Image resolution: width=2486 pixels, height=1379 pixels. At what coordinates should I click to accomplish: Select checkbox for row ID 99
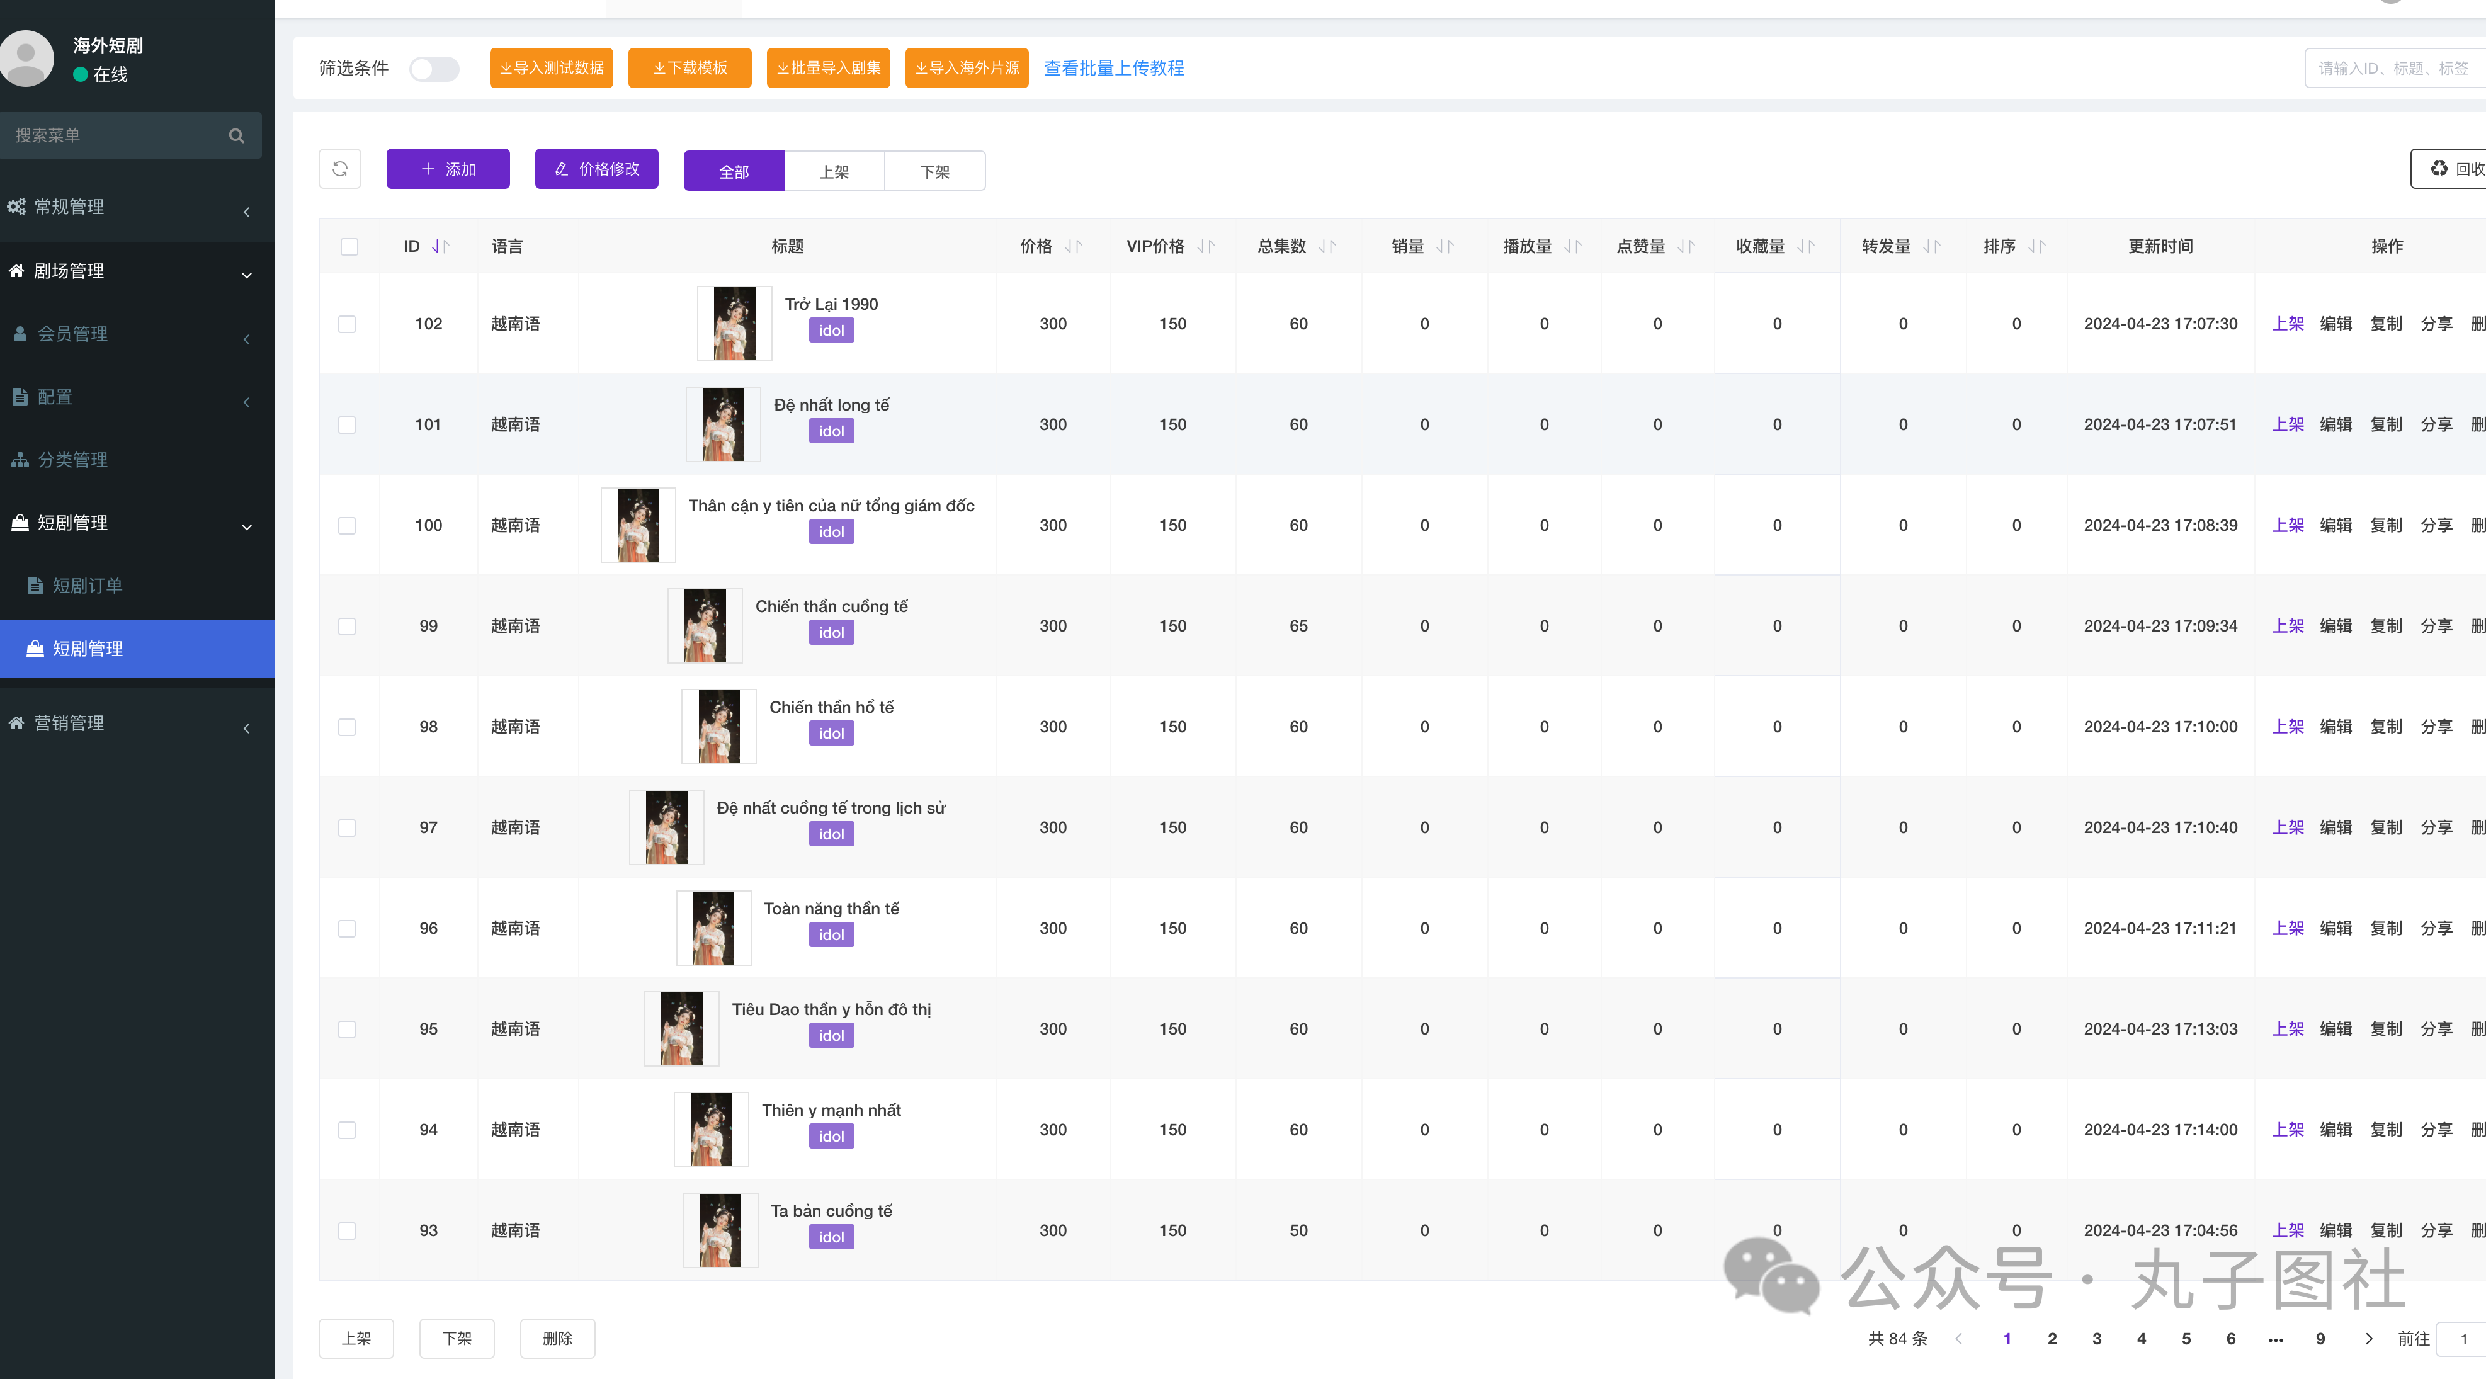(x=348, y=627)
